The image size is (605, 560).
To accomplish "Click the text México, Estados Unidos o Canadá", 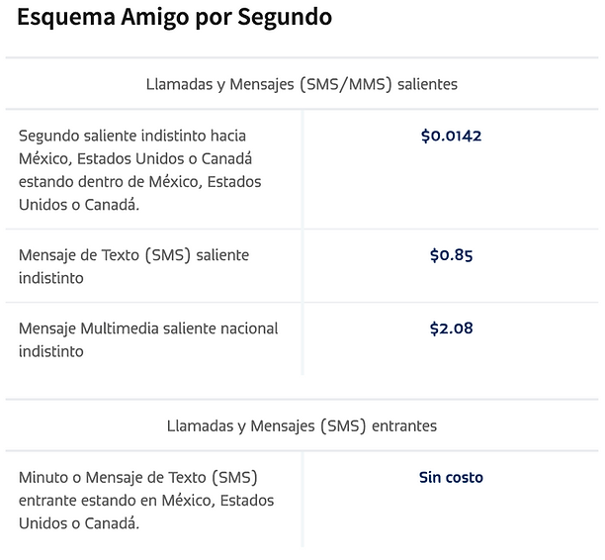I will [x=135, y=158].
